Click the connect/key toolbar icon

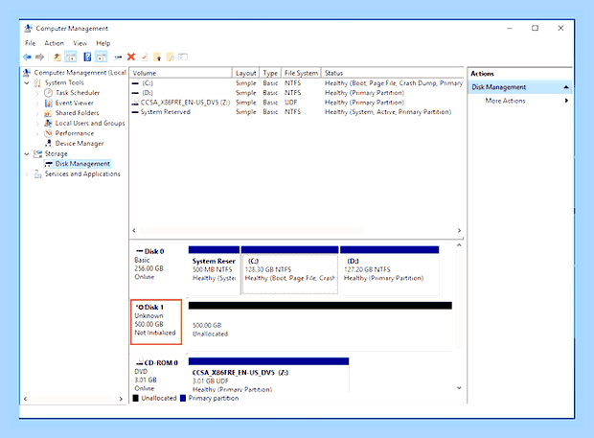coord(118,58)
